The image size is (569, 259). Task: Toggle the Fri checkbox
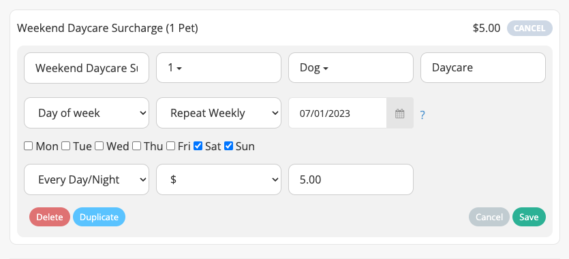pos(170,146)
